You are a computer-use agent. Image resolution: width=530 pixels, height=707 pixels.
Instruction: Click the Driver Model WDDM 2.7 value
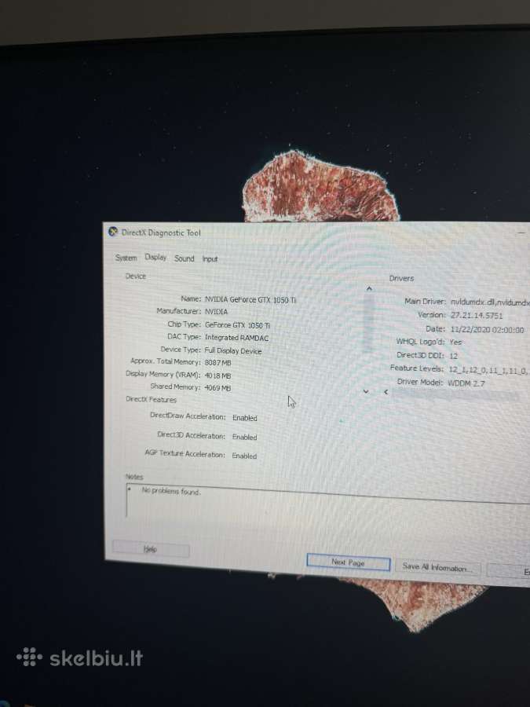(466, 383)
